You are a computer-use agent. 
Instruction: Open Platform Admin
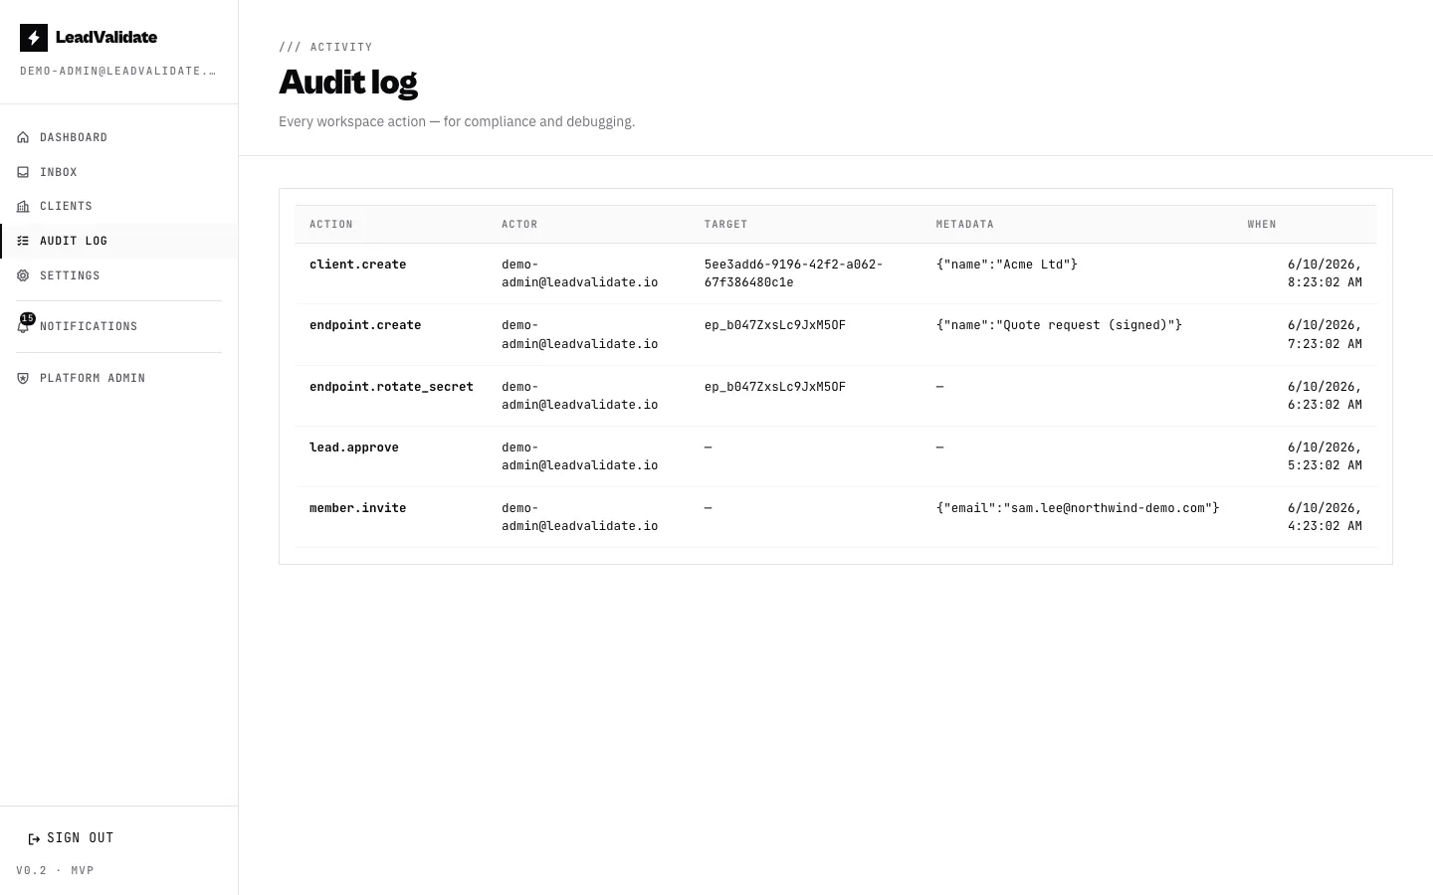click(x=119, y=378)
